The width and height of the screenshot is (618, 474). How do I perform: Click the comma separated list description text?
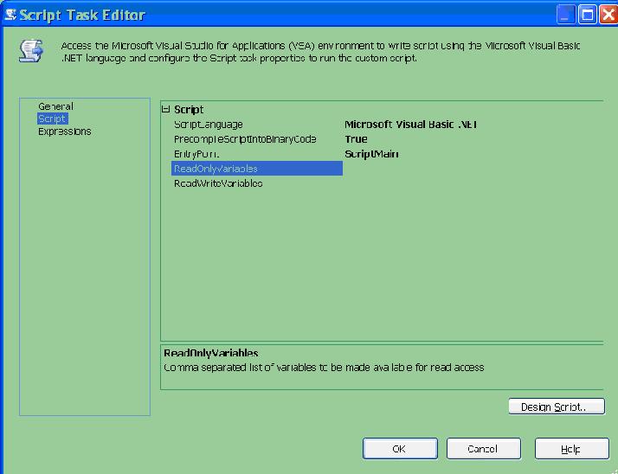[x=324, y=368]
